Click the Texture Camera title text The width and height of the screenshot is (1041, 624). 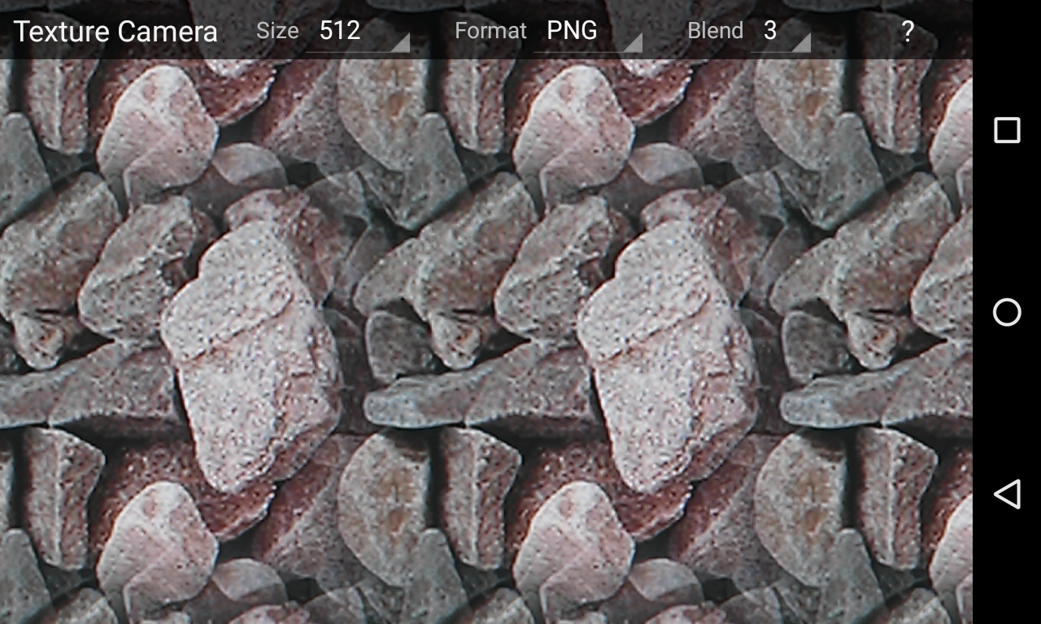pos(115,31)
